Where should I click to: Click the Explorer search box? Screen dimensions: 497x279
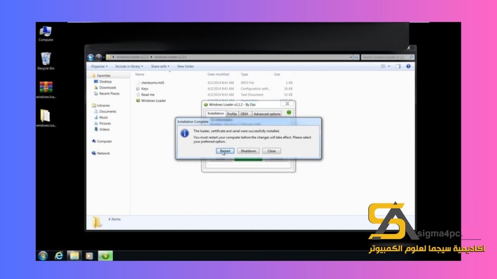(388, 57)
